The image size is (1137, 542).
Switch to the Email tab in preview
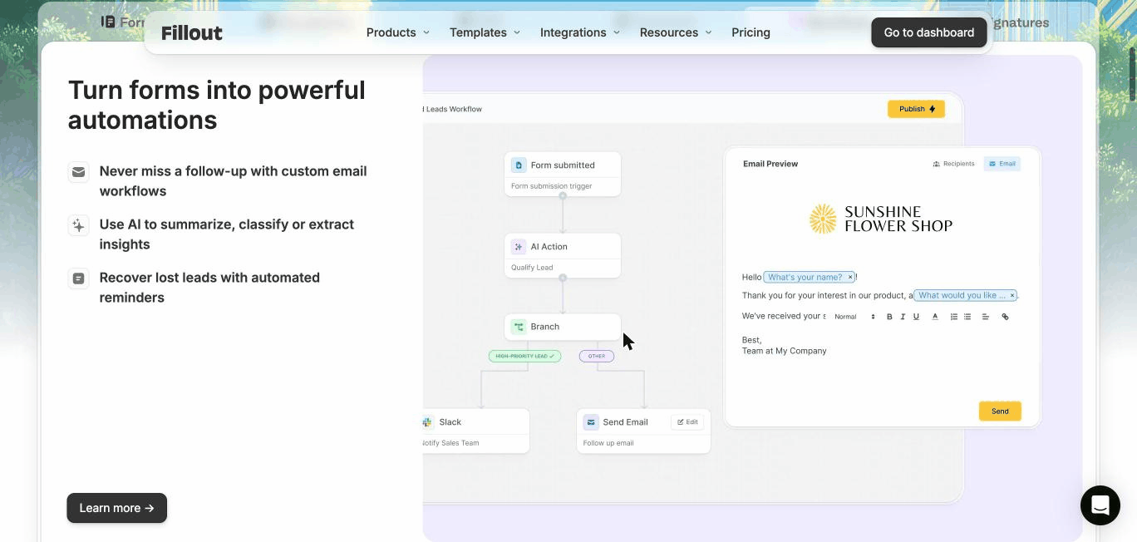click(x=1002, y=164)
